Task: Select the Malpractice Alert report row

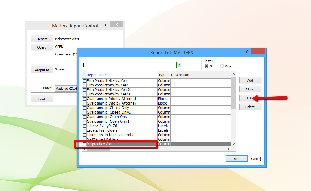Action: click(x=157, y=144)
